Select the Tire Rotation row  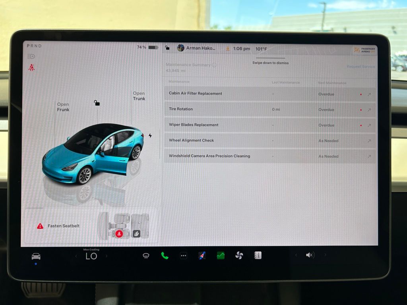tap(270, 110)
